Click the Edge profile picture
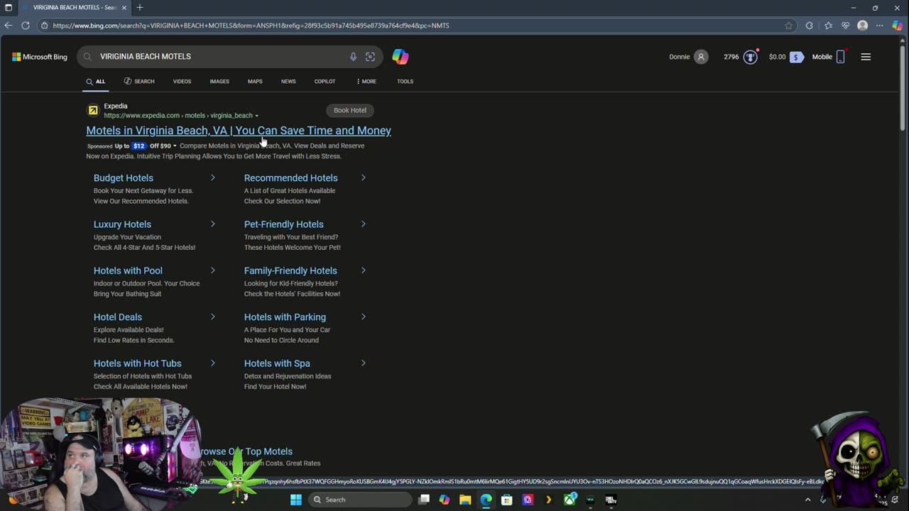This screenshot has height=511, width=909. coord(862,26)
